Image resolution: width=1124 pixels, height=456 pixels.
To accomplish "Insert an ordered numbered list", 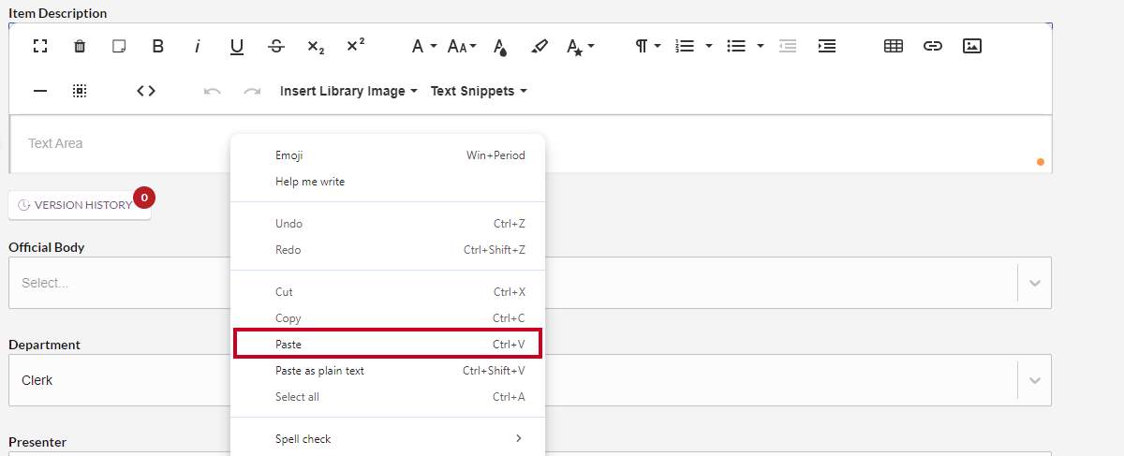I will pos(686,46).
